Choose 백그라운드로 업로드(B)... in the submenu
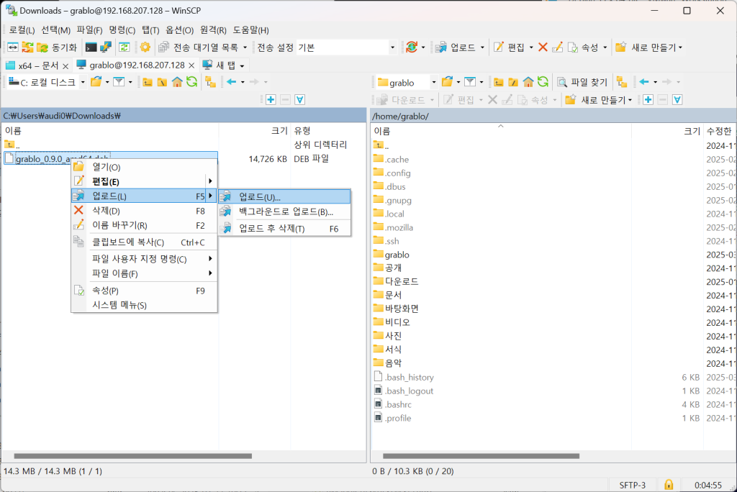Viewport: 737px width, 492px height. [x=285, y=212]
